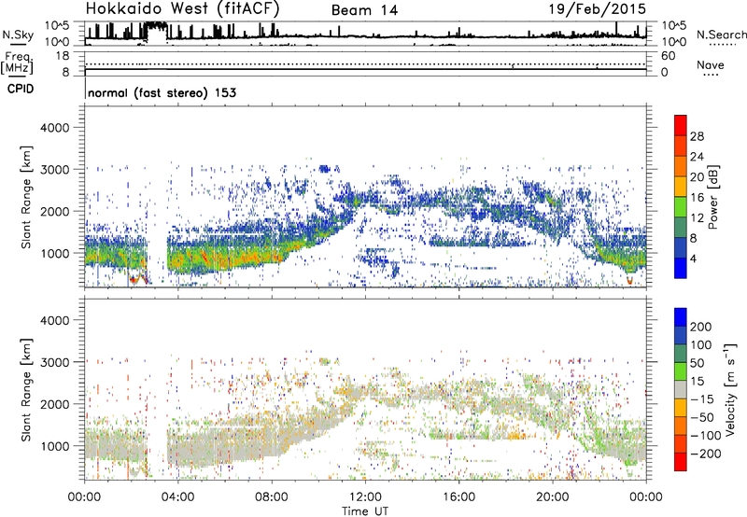Click the '4000' tick on the power panel
The width and height of the screenshot is (747, 517).
point(55,128)
